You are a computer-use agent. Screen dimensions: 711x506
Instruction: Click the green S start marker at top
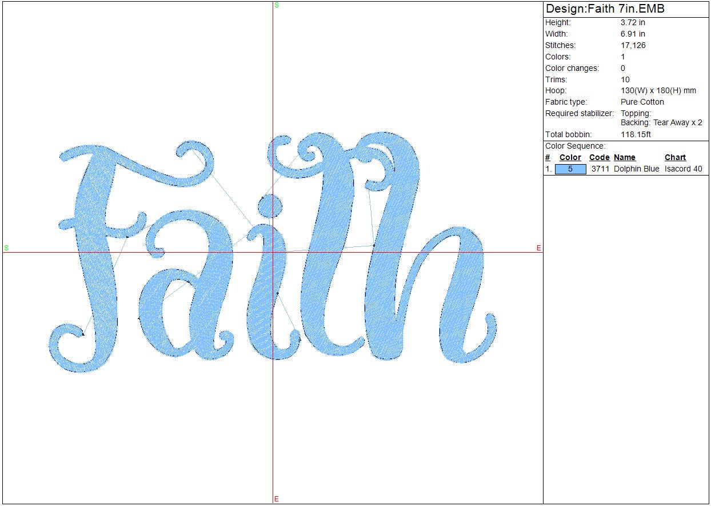pos(277,5)
